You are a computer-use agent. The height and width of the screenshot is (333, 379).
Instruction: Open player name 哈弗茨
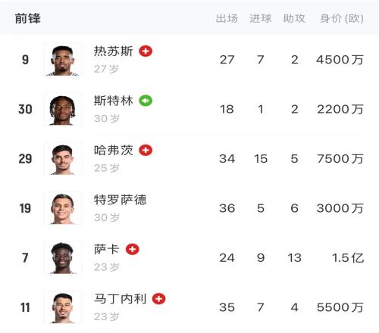pyautogui.click(x=114, y=151)
